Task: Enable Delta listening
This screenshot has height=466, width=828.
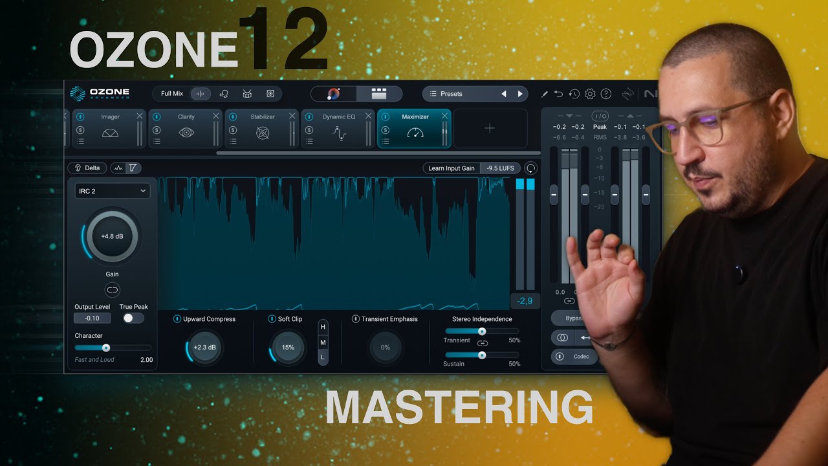Action: pyautogui.click(x=87, y=168)
